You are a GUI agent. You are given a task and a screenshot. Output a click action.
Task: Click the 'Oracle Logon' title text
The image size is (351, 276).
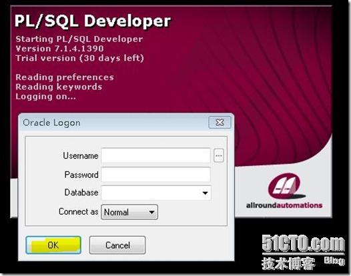point(51,123)
